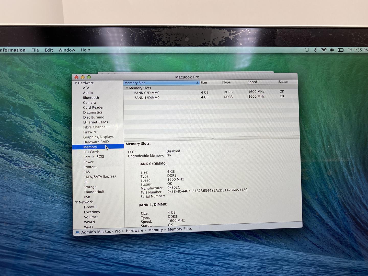The image size is (368, 276).
Task: Open the Bluetooth menu bar icon
Action: click(315, 50)
